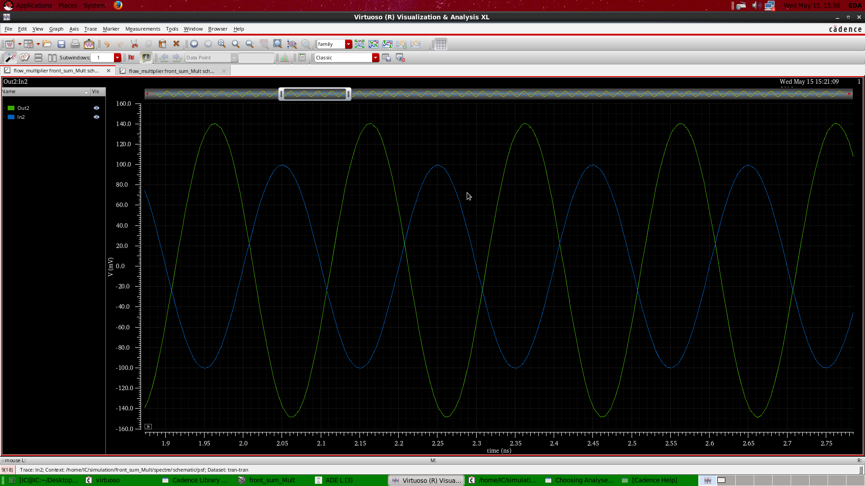Expand the Data Point dropdown
Image resolution: width=865 pixels, height=486 pixels.
pos(234,58)
